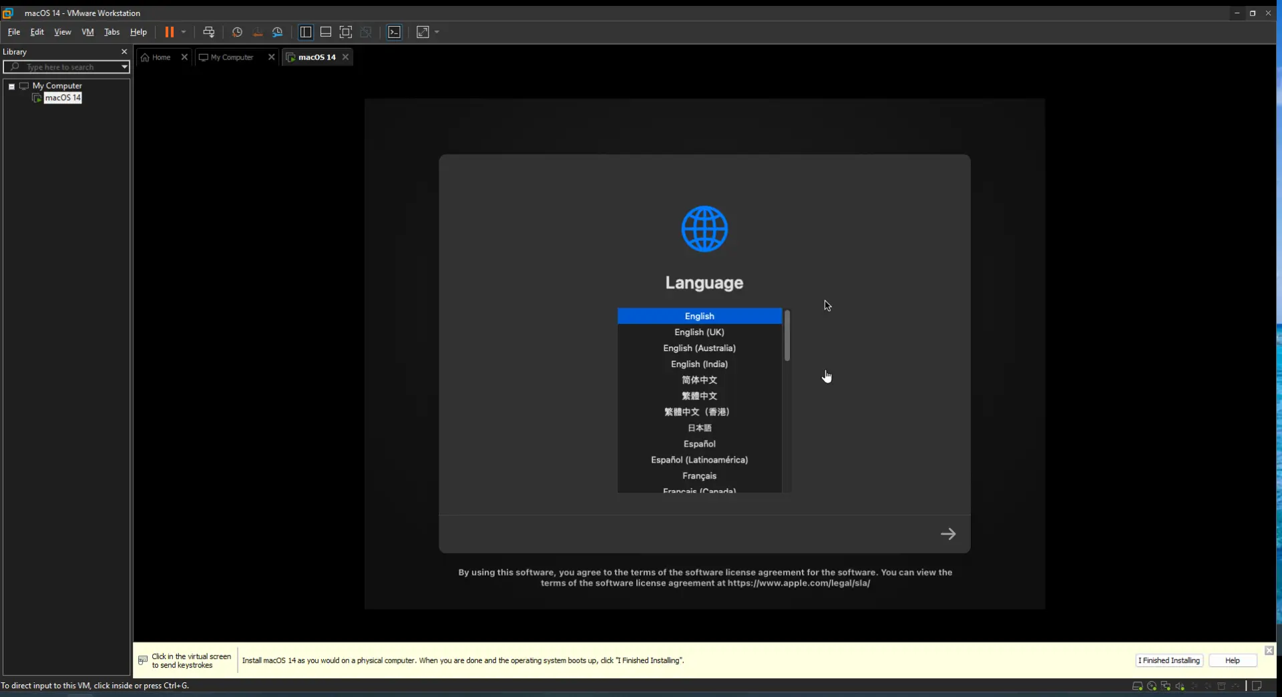The image size is (1282, 697).
Task: Open the VM menu
Action: (87, 32)
